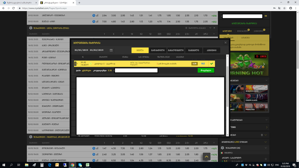
Task: Collapse the ფეხბურთი (26) live list
Action: (266, 148)
